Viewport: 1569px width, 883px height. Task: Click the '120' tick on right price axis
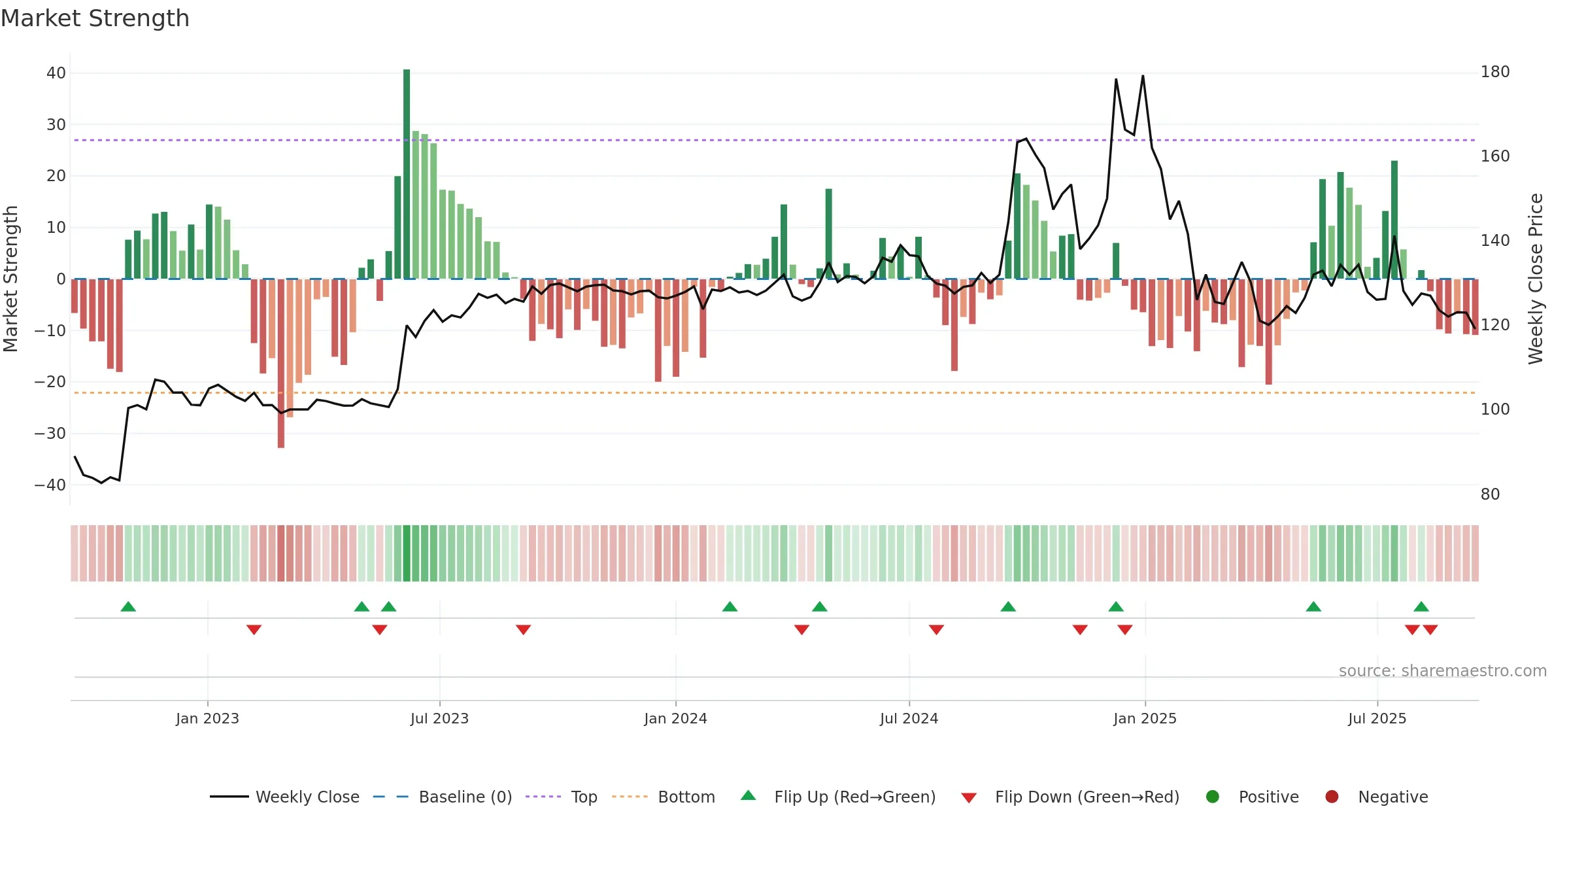pyautogui.click(x=1495, y=325)
